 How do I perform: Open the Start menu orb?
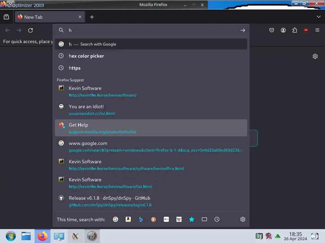tap(10, 236)
